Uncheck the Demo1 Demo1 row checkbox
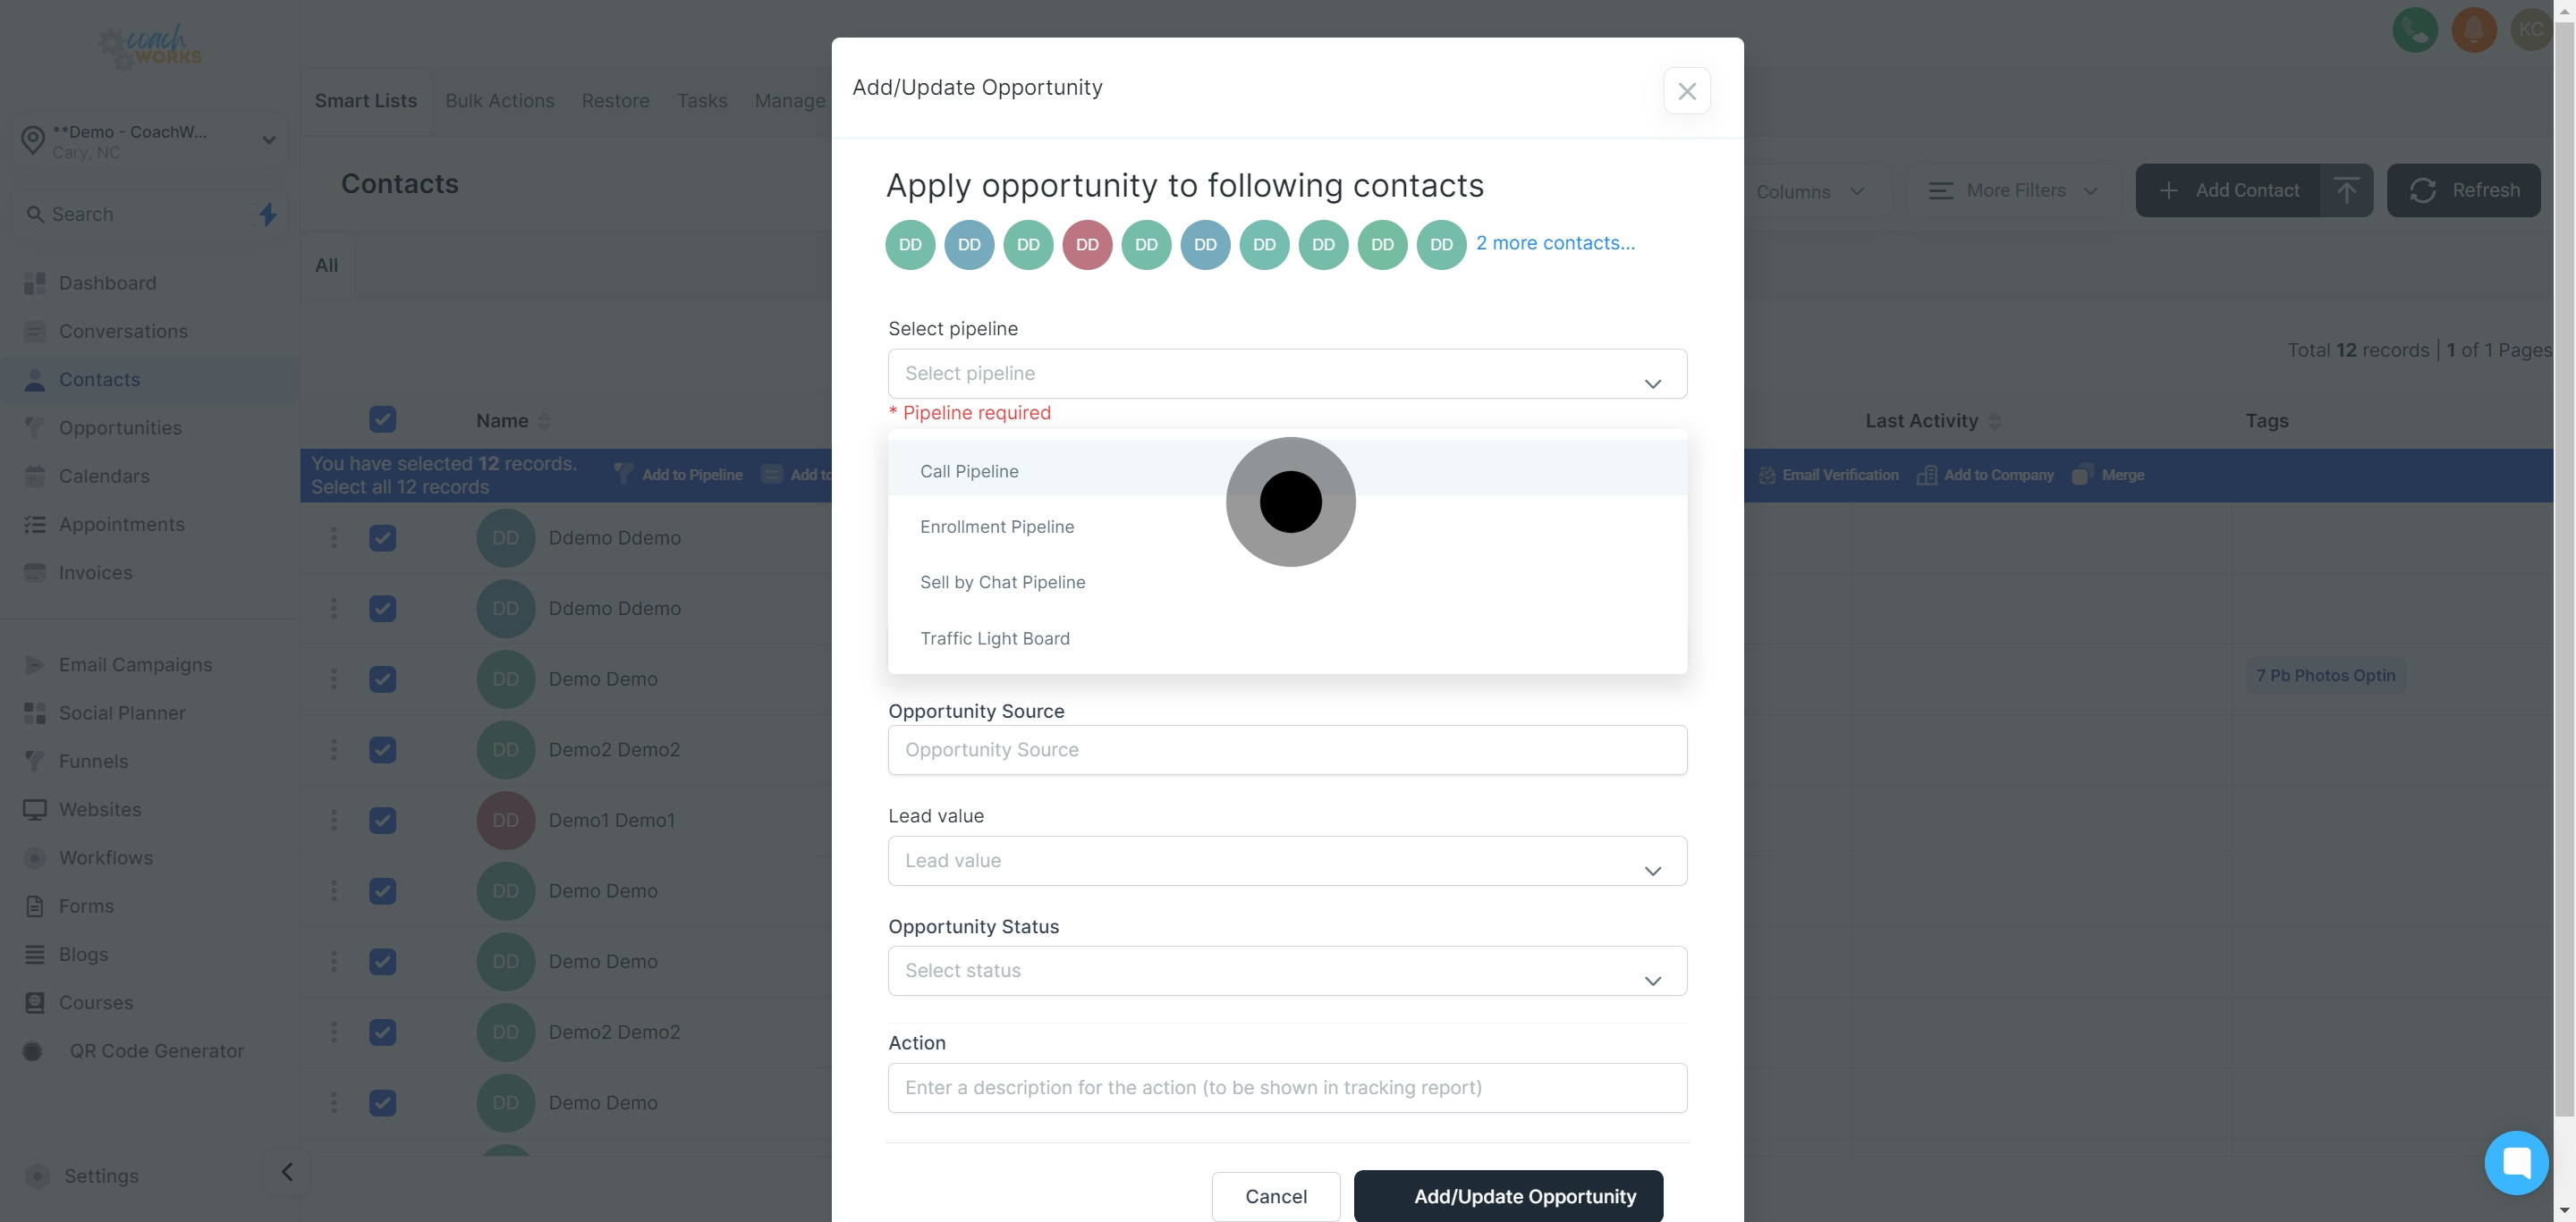2576x1222 pixels. 383,820
